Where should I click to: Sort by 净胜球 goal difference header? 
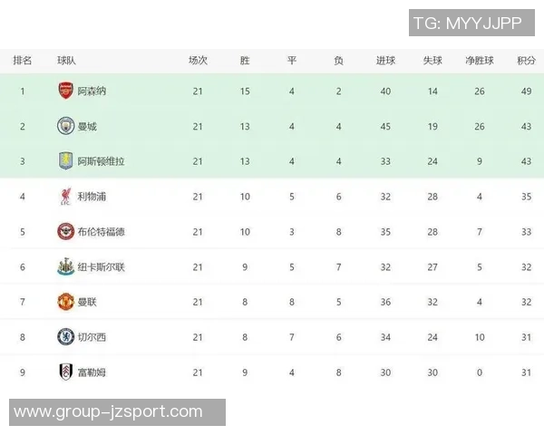pos(479,61)
